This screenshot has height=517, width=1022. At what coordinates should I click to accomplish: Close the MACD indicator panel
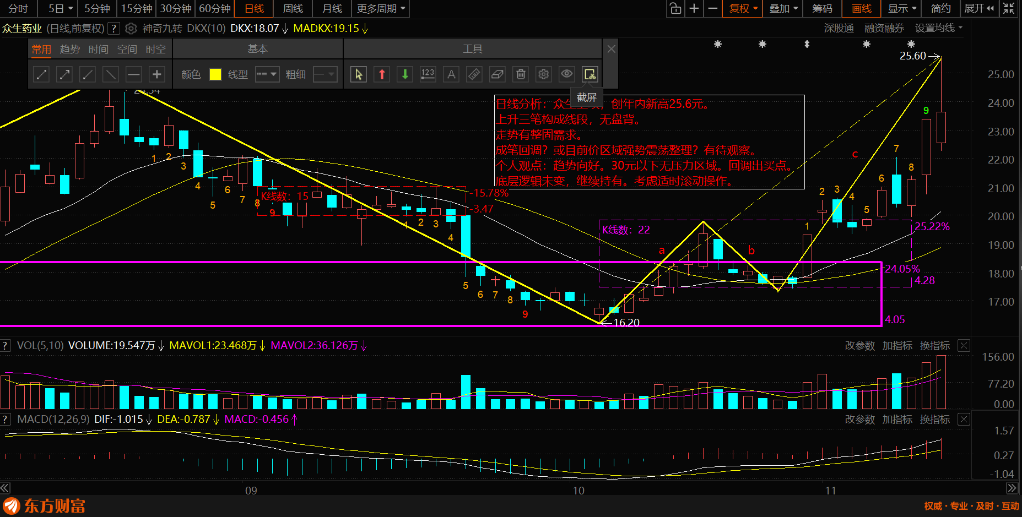coord(964,420)
